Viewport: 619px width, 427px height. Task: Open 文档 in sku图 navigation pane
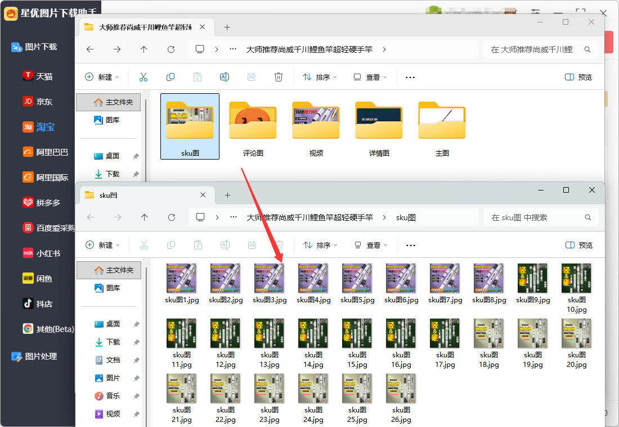108,360
